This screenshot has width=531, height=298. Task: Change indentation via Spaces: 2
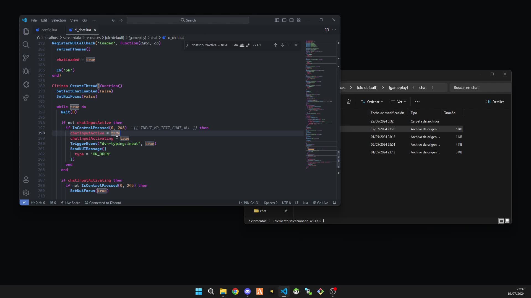271,203
